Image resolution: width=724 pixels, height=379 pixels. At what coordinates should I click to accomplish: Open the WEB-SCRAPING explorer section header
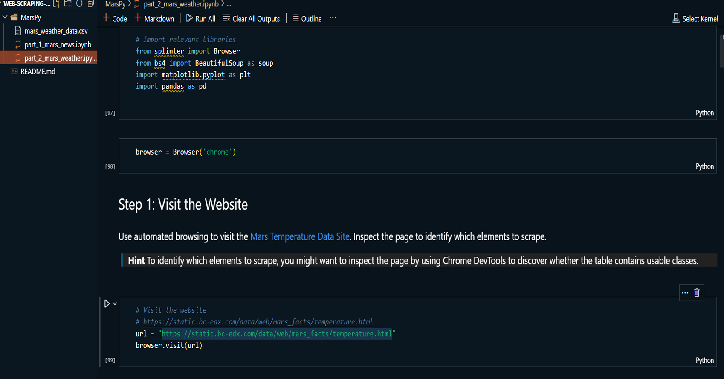[x=26, y=4]
